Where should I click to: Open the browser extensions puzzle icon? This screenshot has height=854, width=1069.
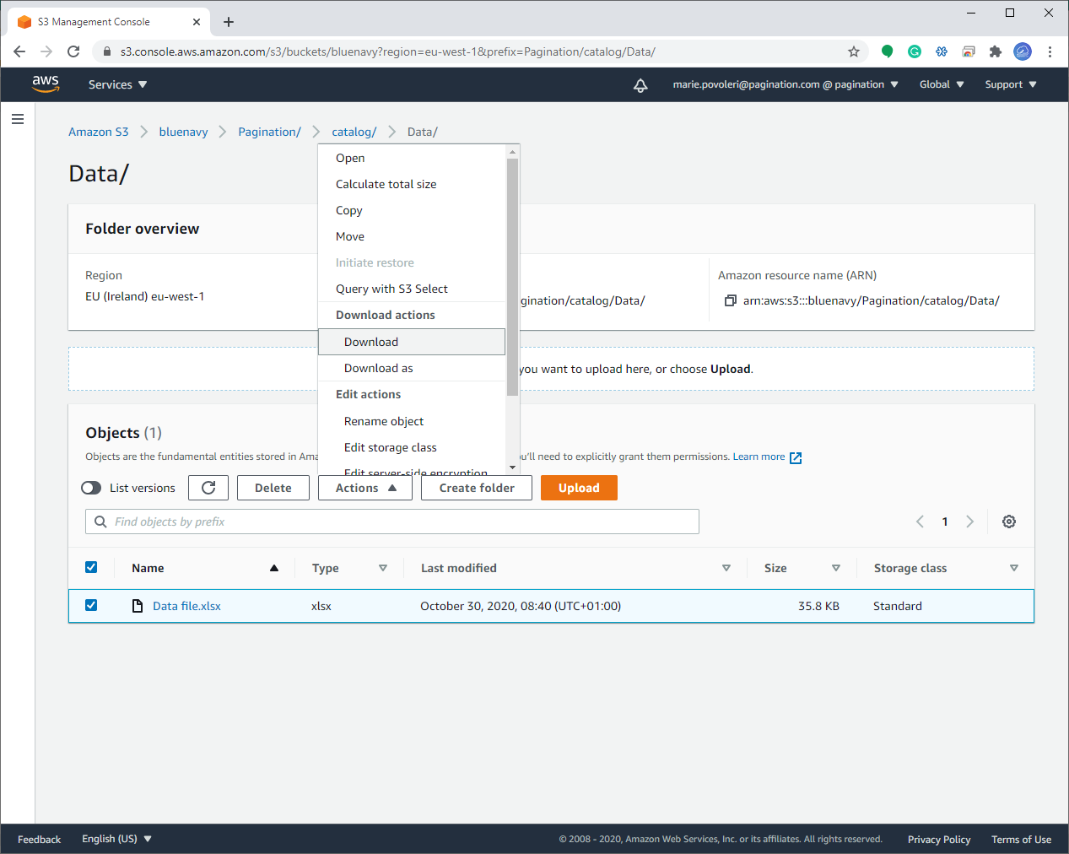click(x=996, y=51)
